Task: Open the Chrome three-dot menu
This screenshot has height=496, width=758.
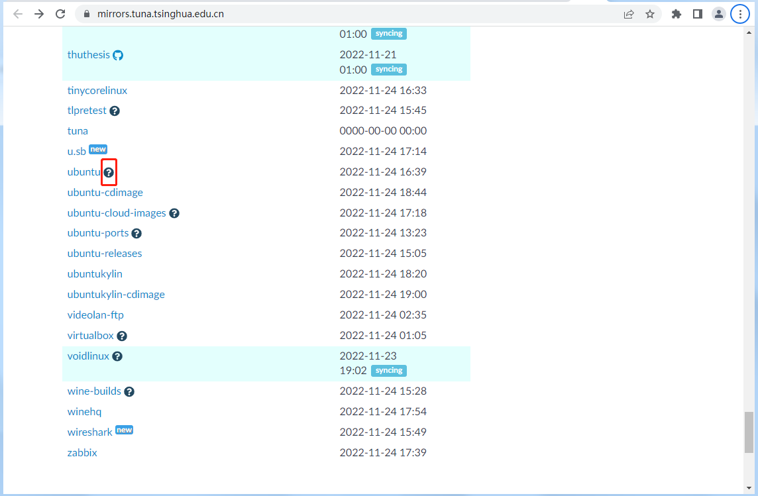Action: pos(740,14)
